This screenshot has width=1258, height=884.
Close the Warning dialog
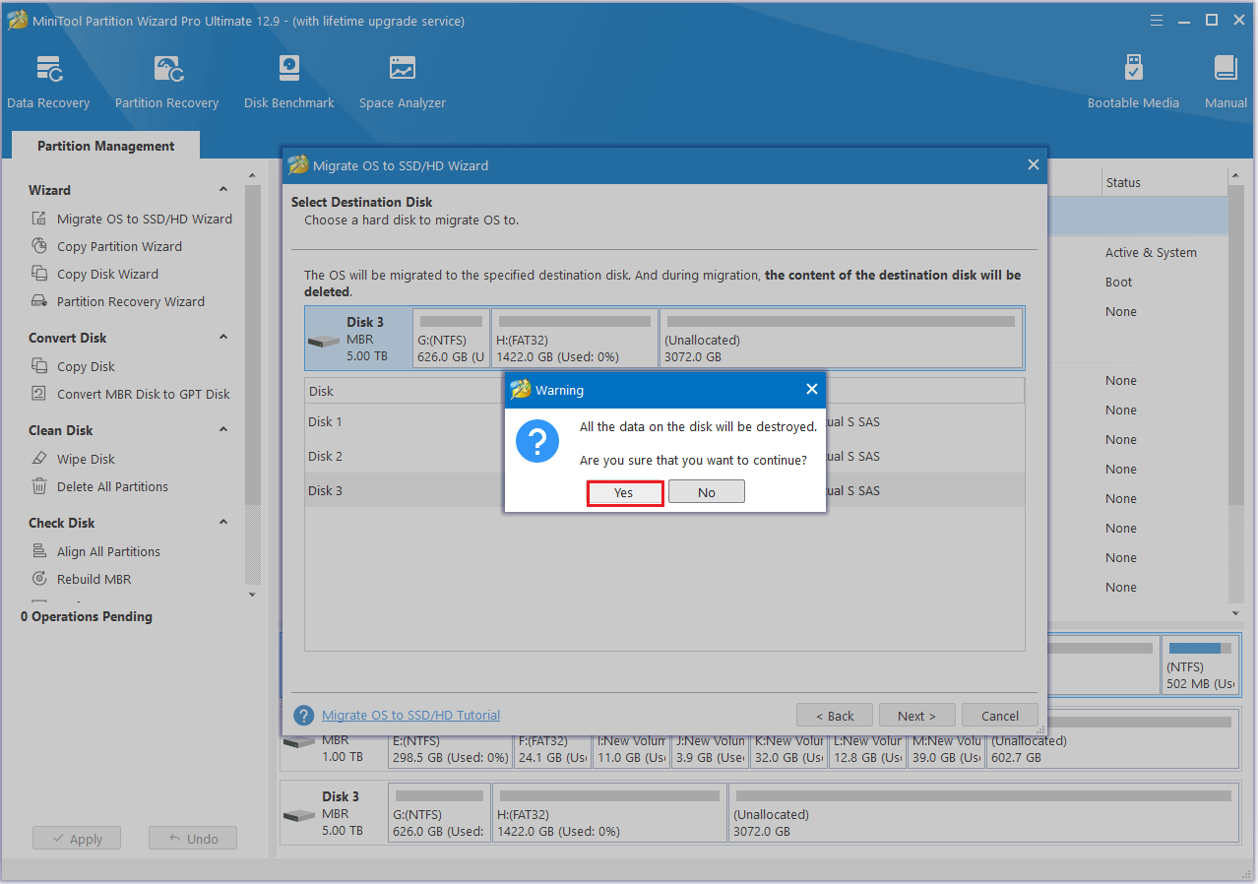[x=812, y=390]
